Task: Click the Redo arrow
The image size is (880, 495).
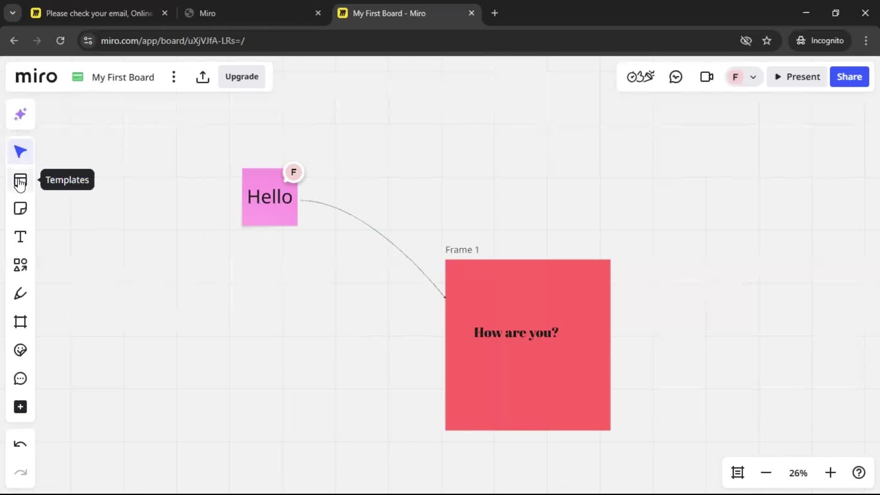Action: (x=20, y=473)
